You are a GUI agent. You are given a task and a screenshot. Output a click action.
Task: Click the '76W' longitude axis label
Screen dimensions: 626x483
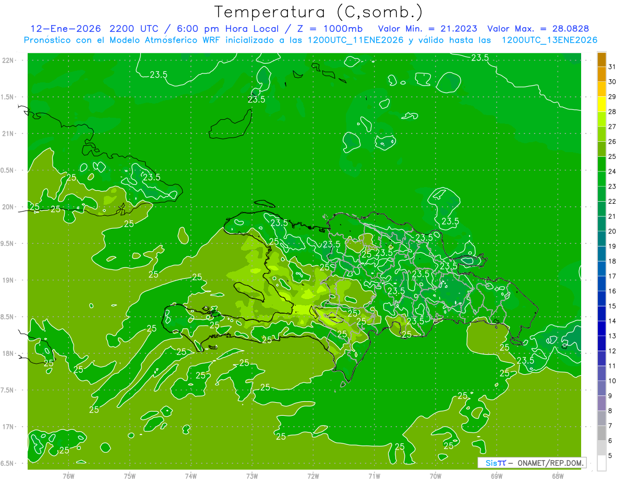(68, 476)
